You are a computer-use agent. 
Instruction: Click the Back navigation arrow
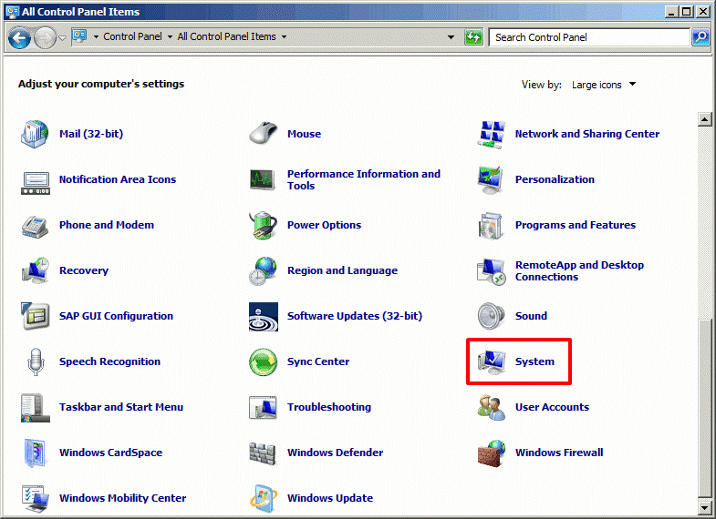pos(19,38)
